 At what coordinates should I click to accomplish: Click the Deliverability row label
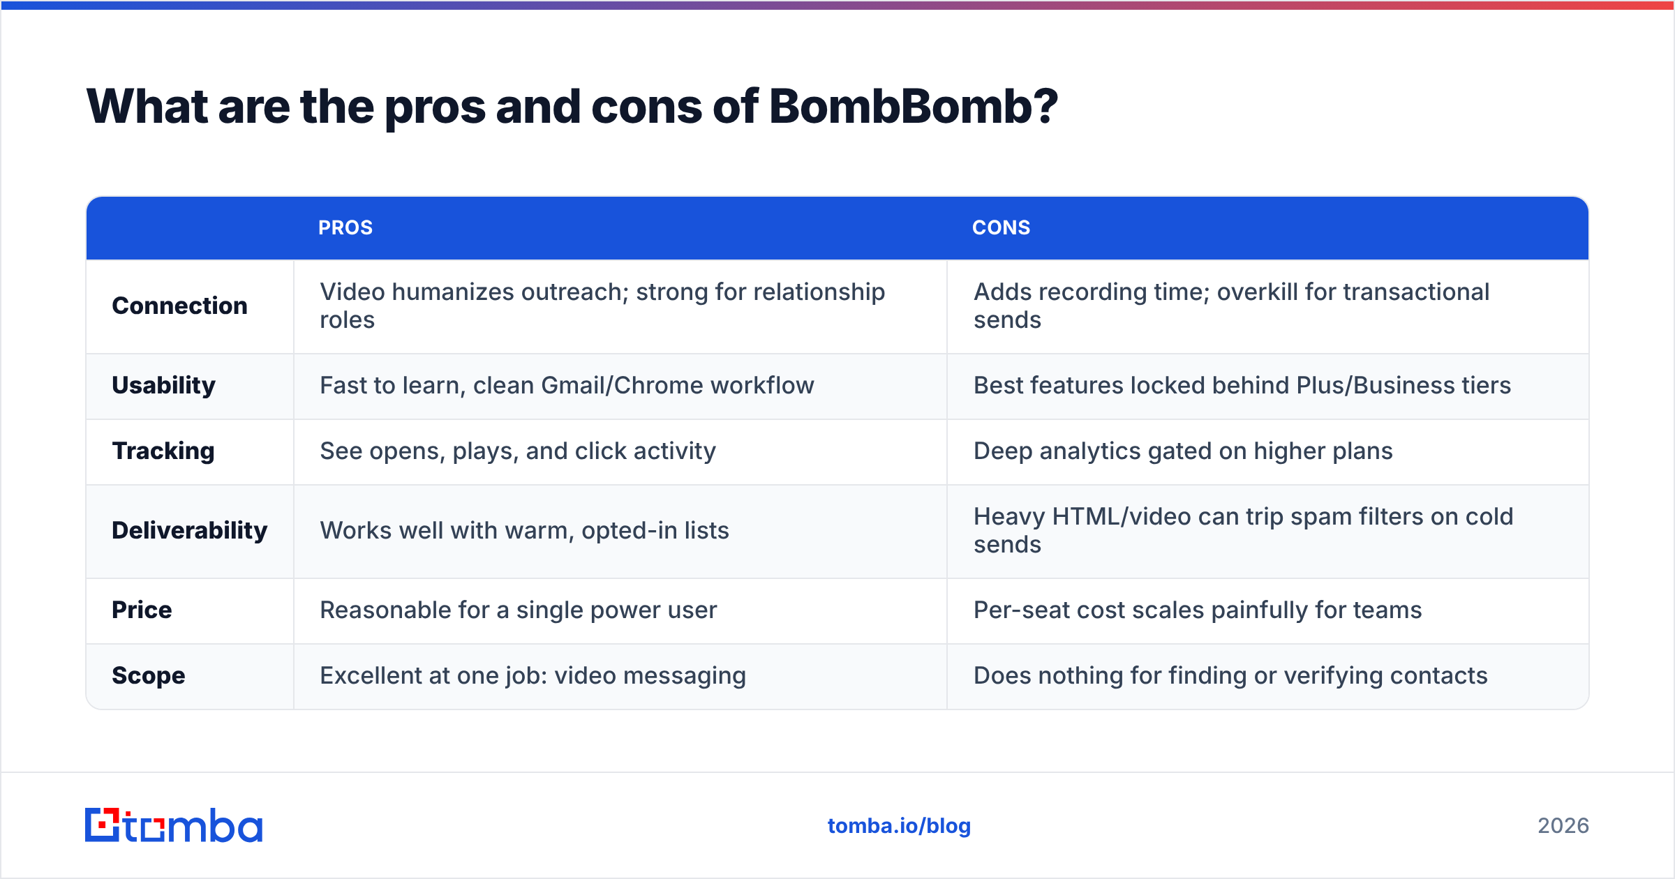(x=189, y=530)
